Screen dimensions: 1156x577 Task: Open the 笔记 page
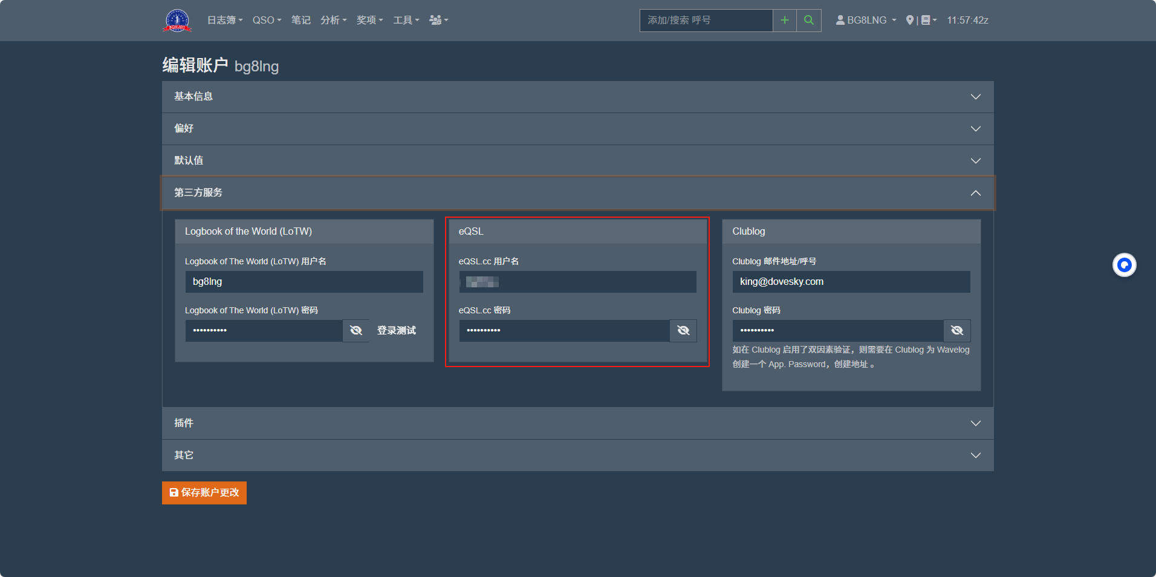(301, 20)
